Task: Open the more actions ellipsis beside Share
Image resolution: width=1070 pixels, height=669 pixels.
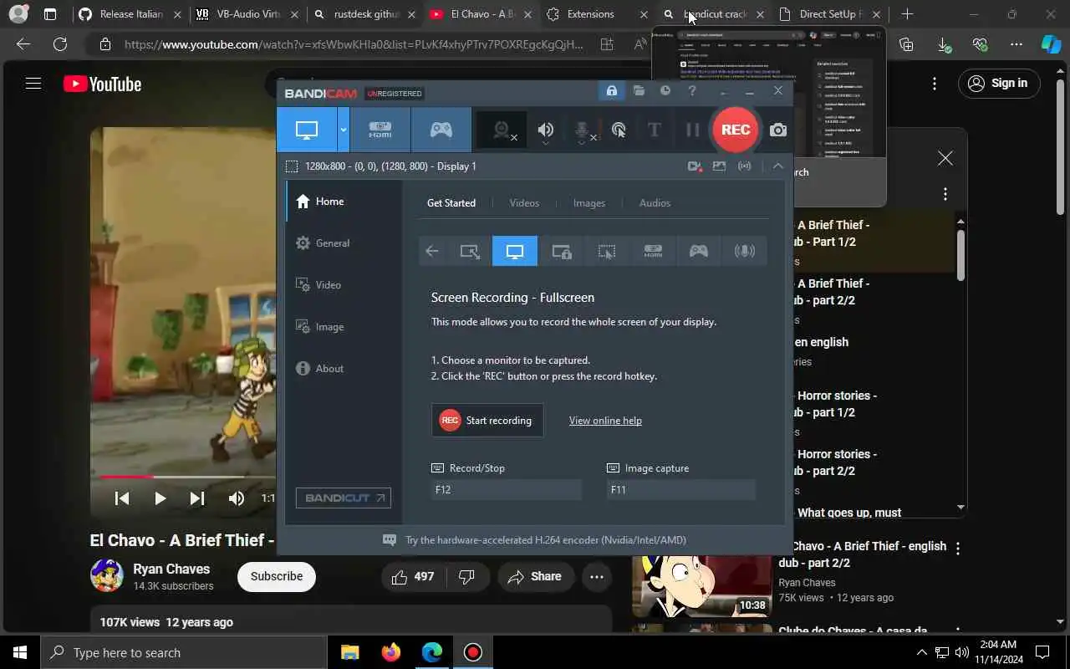Action: pyautogui.click(x=596, y=576)
